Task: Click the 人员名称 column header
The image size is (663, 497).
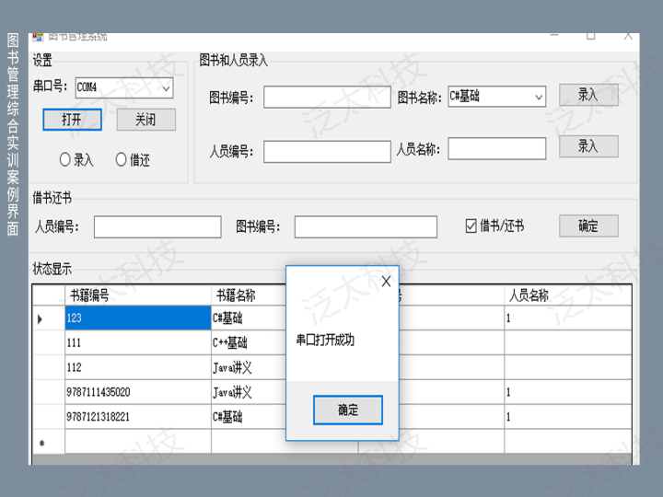Action: coord(566,295)
